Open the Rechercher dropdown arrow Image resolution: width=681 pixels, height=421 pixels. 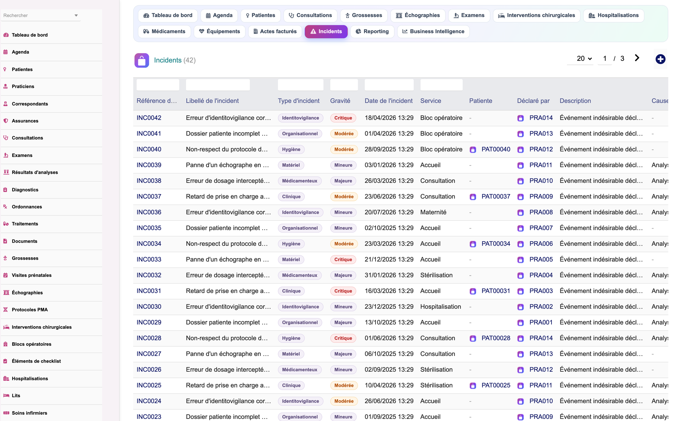76,15
